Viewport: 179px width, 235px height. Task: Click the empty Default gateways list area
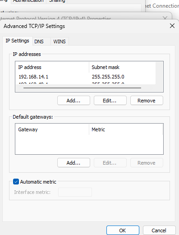(89, 144)
